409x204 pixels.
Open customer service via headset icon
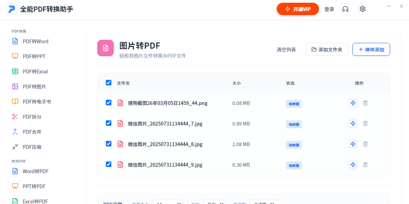click(346, 9)
